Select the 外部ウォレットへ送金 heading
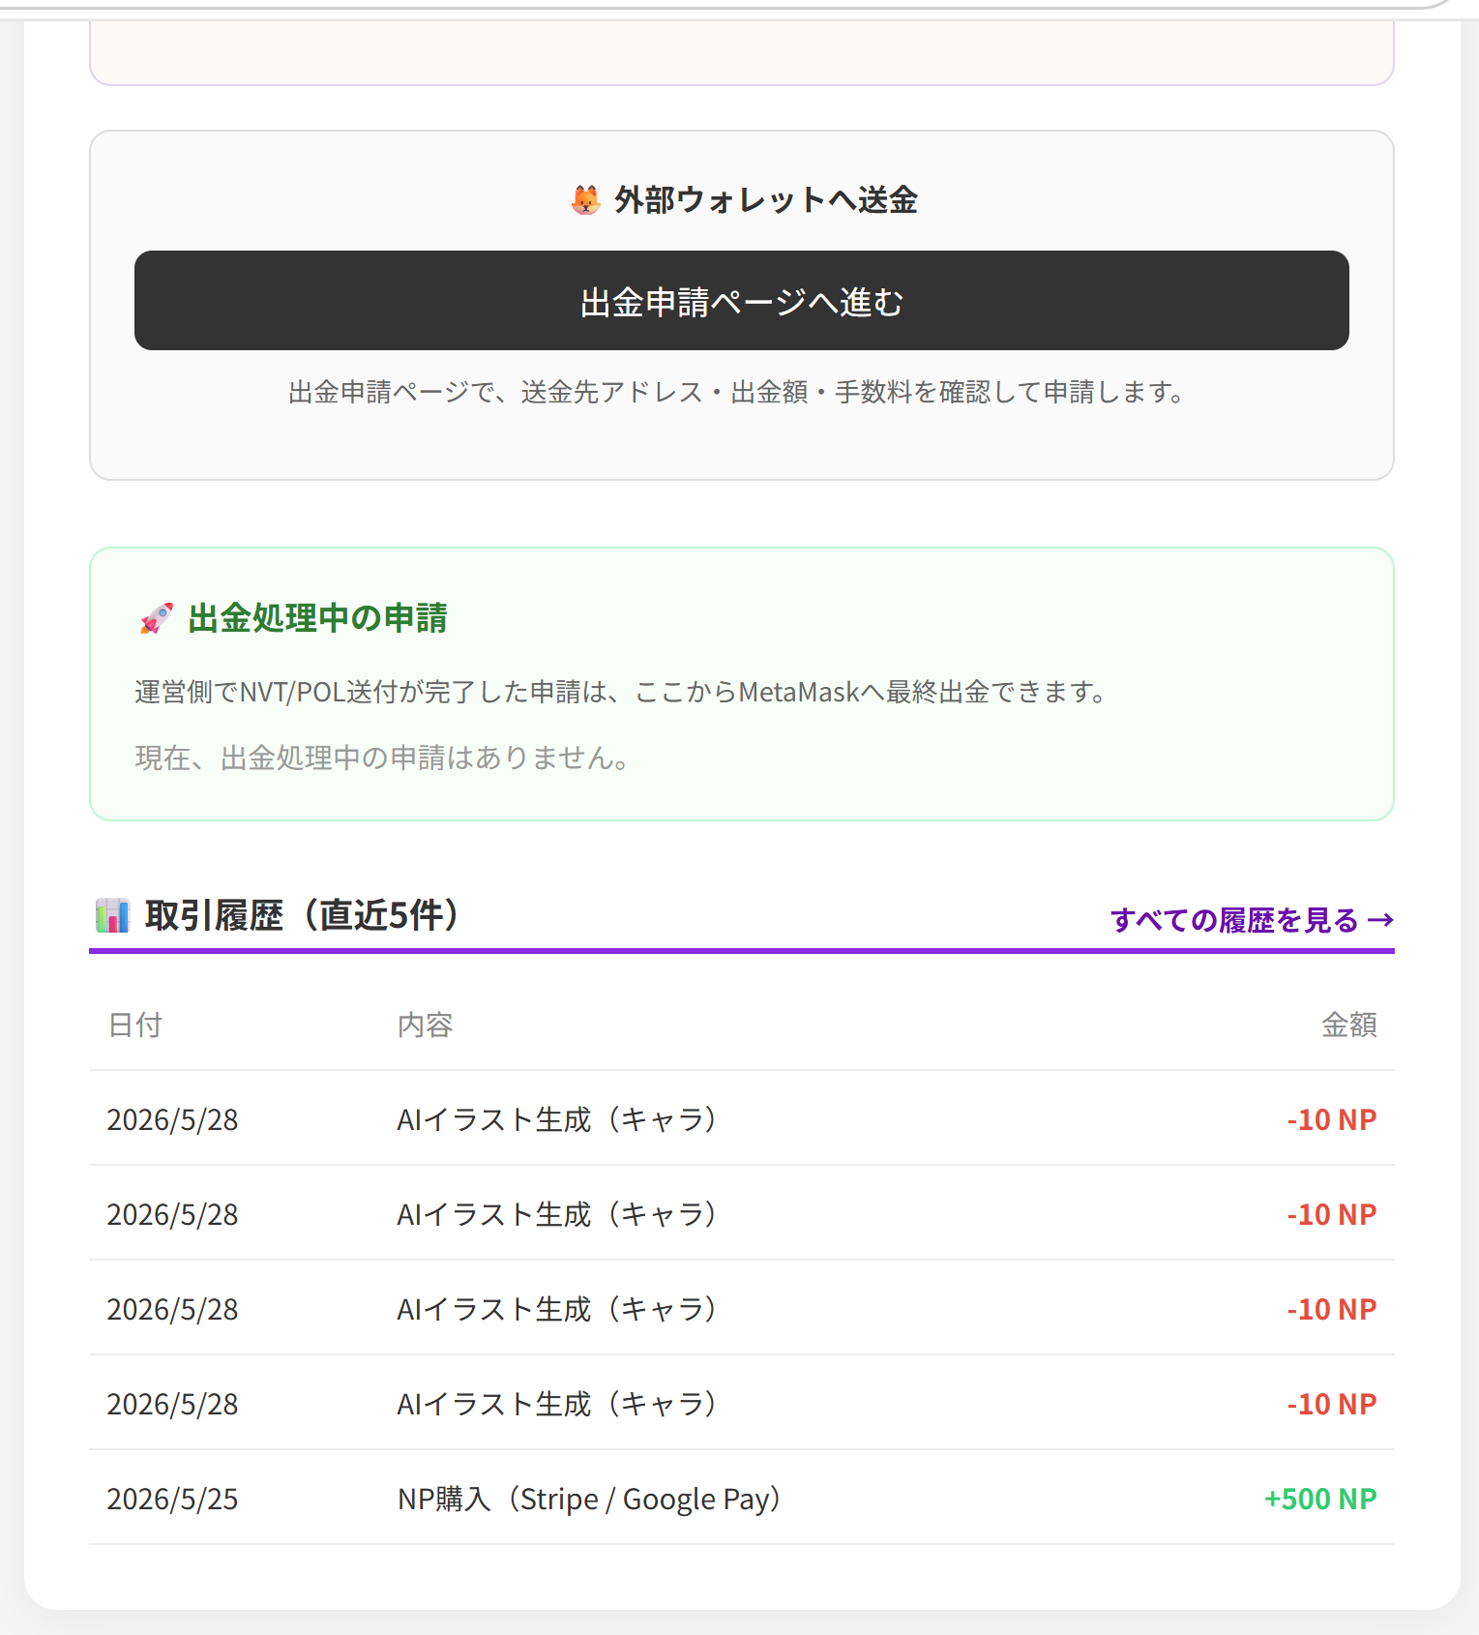Screen dimensions: 1479x1635 tap(765, 200)
